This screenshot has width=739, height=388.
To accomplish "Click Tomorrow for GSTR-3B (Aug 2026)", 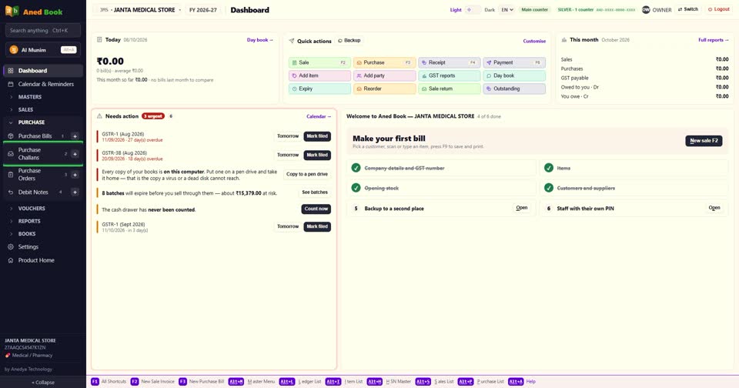I will tap(288, 155).
